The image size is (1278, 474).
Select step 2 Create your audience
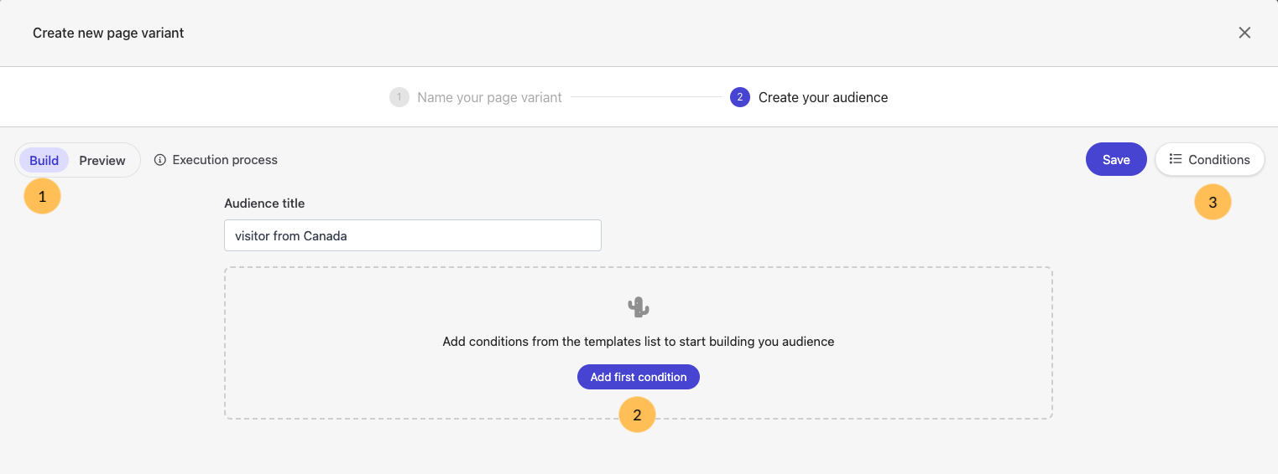pos(809,97)
